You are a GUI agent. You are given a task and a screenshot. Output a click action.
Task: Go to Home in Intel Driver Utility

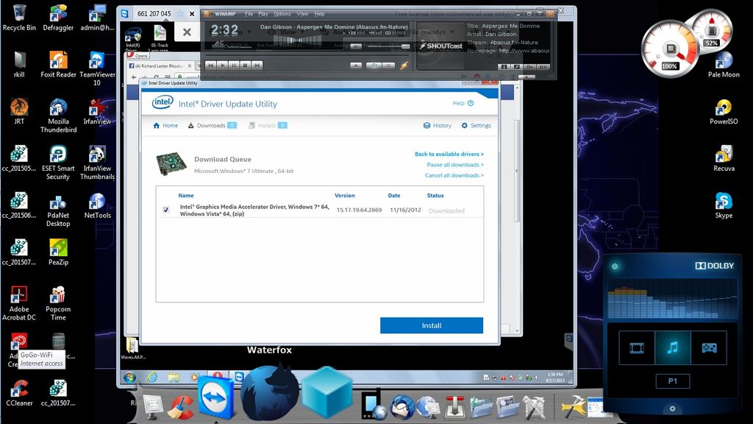tap(165, 126)
